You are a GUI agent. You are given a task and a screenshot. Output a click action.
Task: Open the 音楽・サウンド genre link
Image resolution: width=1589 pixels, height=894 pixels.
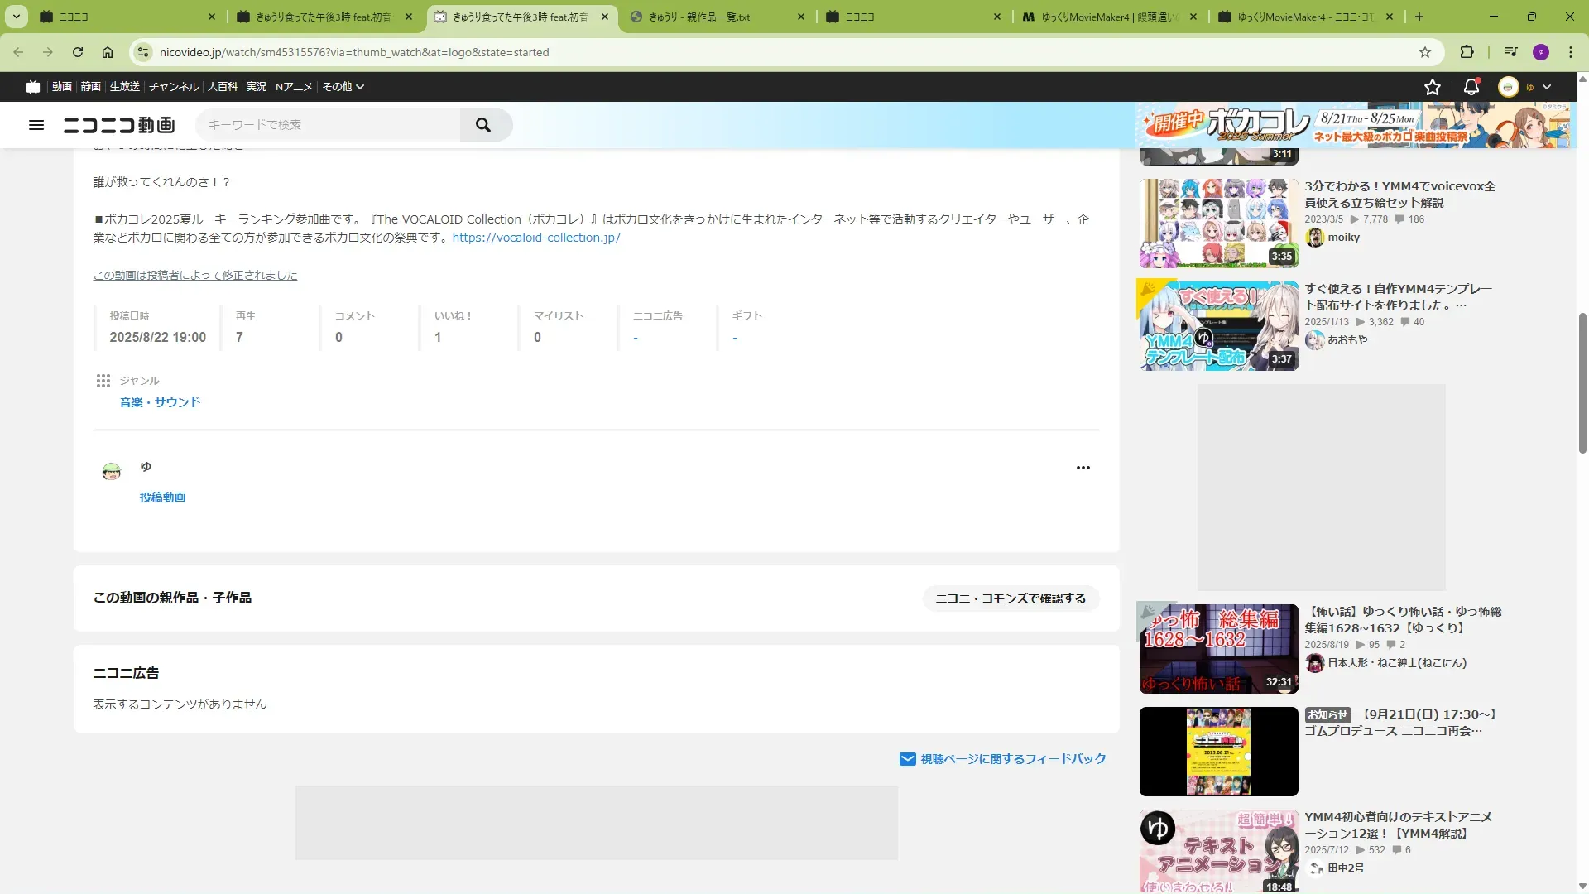[160, 402]
